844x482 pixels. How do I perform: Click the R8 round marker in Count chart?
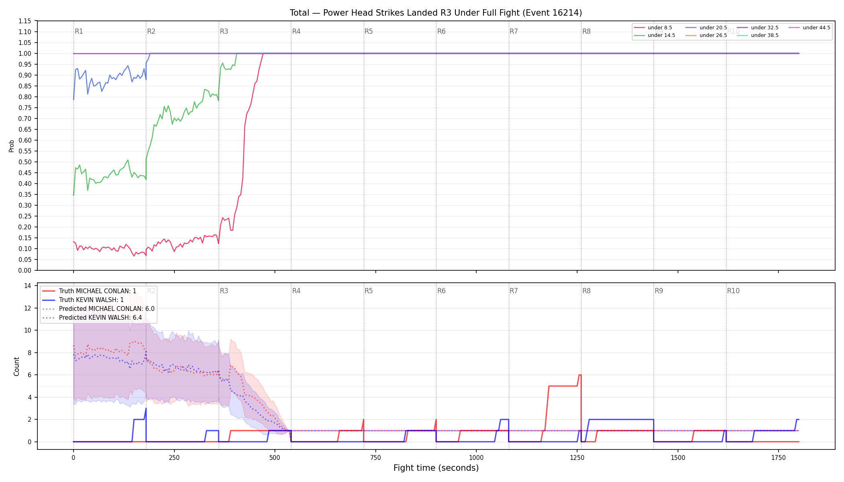(586, 291)
